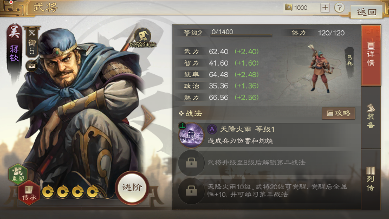Open the help question mark icon
Screen dimensions: 389x219
[339, 8]
